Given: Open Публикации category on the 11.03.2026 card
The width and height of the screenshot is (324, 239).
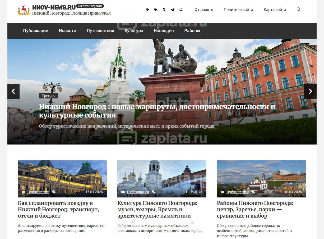Looking at the screenshot, I should point(138,192).
